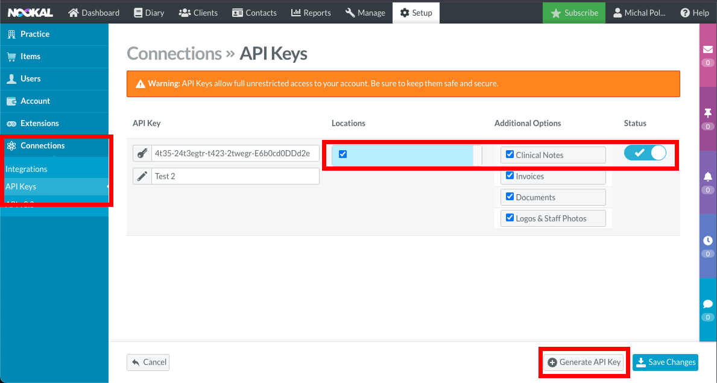Click the Diary book icon

click(x=138, y=13)
